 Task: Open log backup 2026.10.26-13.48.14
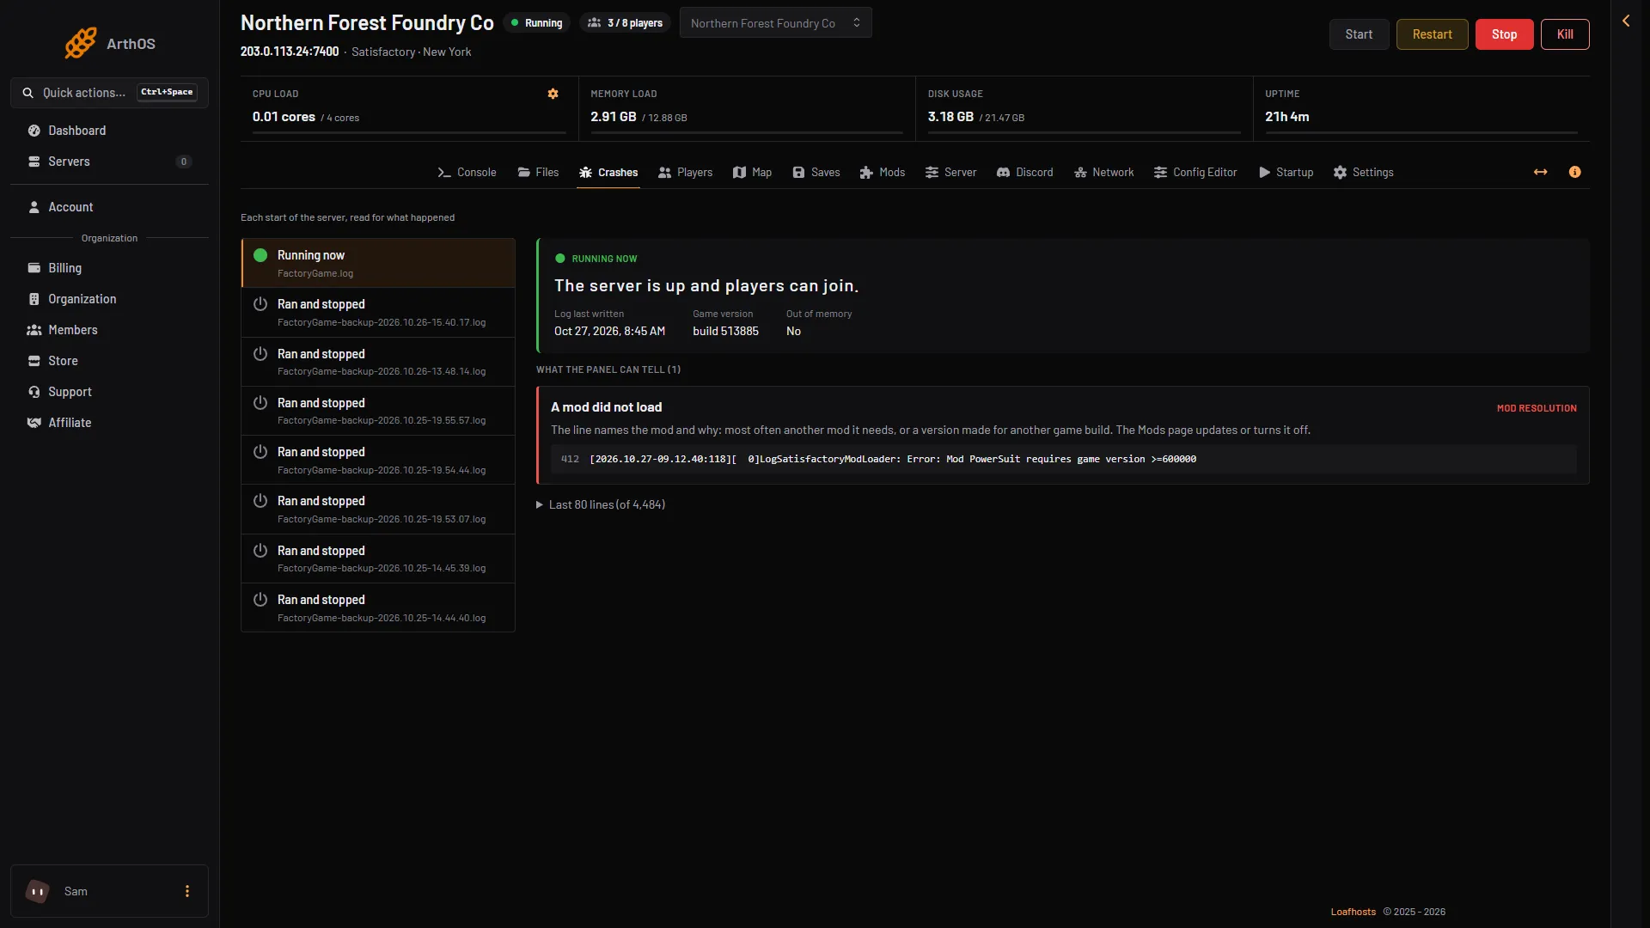coord(378,362)
